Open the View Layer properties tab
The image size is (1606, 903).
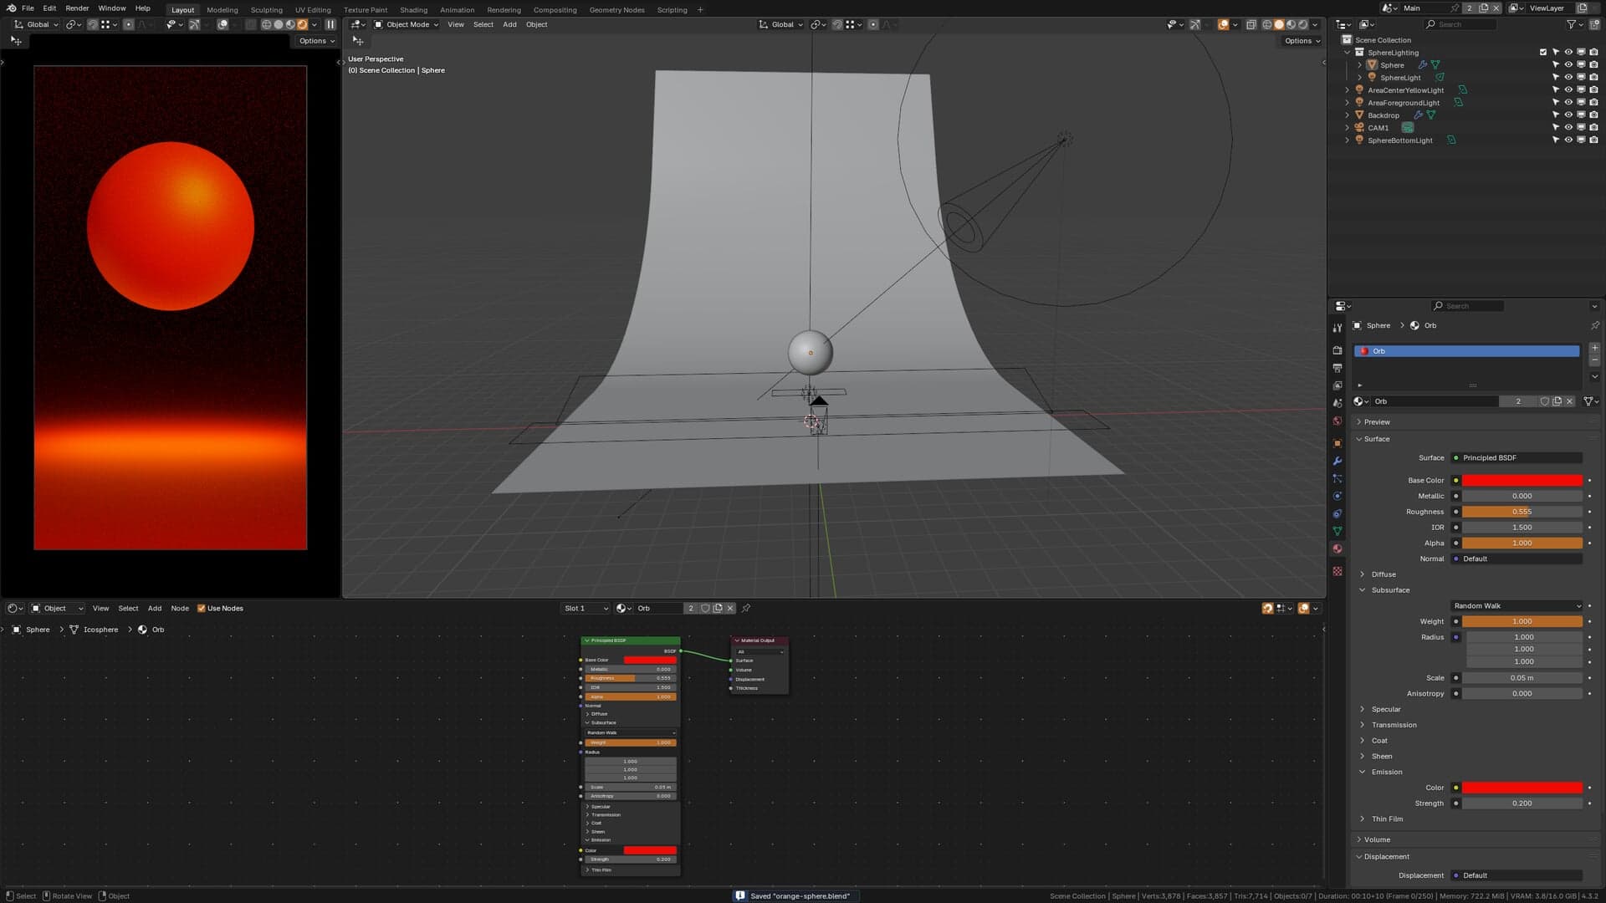(1337, 385)
